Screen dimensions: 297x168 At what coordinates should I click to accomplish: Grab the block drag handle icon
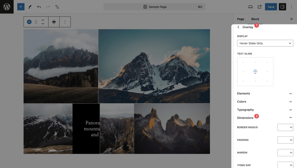[36, 22]
